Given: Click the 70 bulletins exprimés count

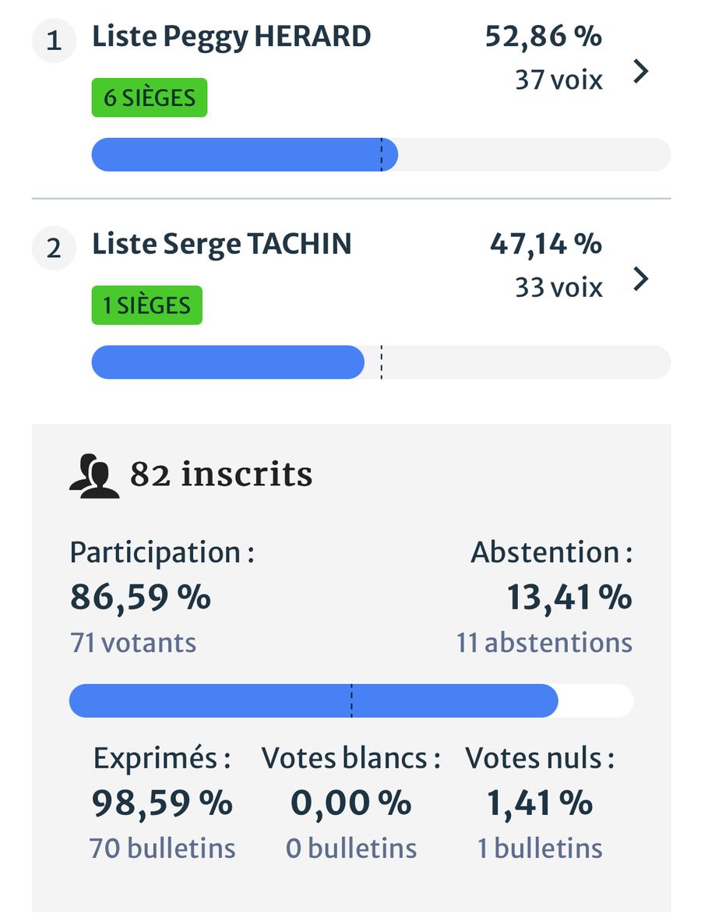Looking at the screenshot, I should [x=162, y=848].
